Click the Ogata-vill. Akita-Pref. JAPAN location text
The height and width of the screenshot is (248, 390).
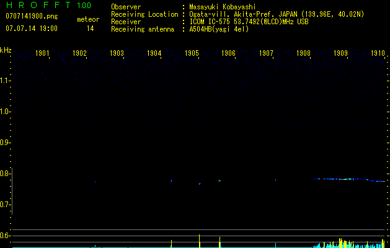[x=277, y=14]
